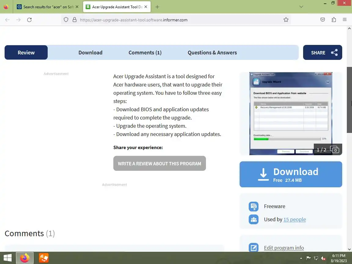
Task: Open the Extensions puzzle icon
Action: [334, 20]
